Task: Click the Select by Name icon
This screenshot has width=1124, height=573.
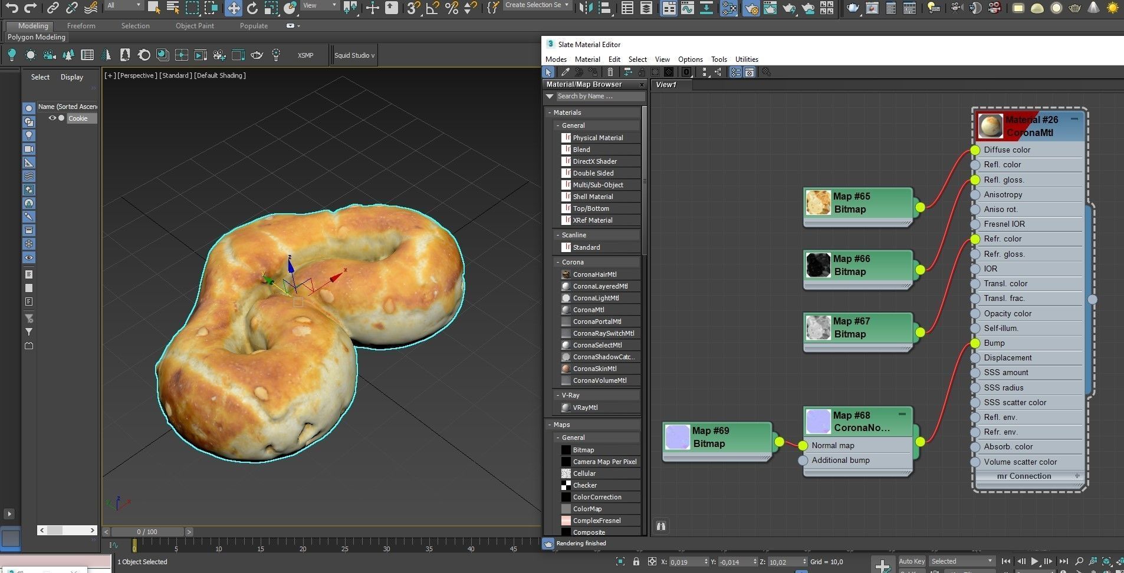Action: click(x=173, y=8)
